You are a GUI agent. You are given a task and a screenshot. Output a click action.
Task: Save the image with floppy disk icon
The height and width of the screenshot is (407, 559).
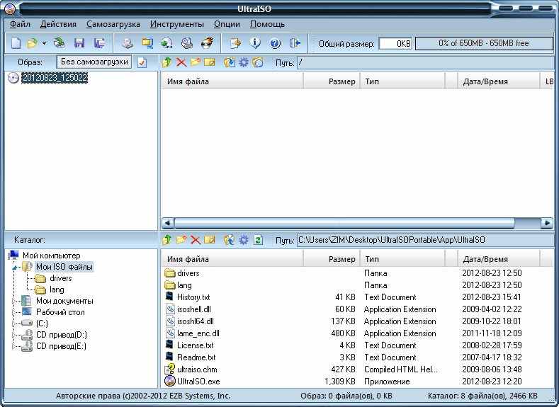pyautogui.click(x=79, y=43)
